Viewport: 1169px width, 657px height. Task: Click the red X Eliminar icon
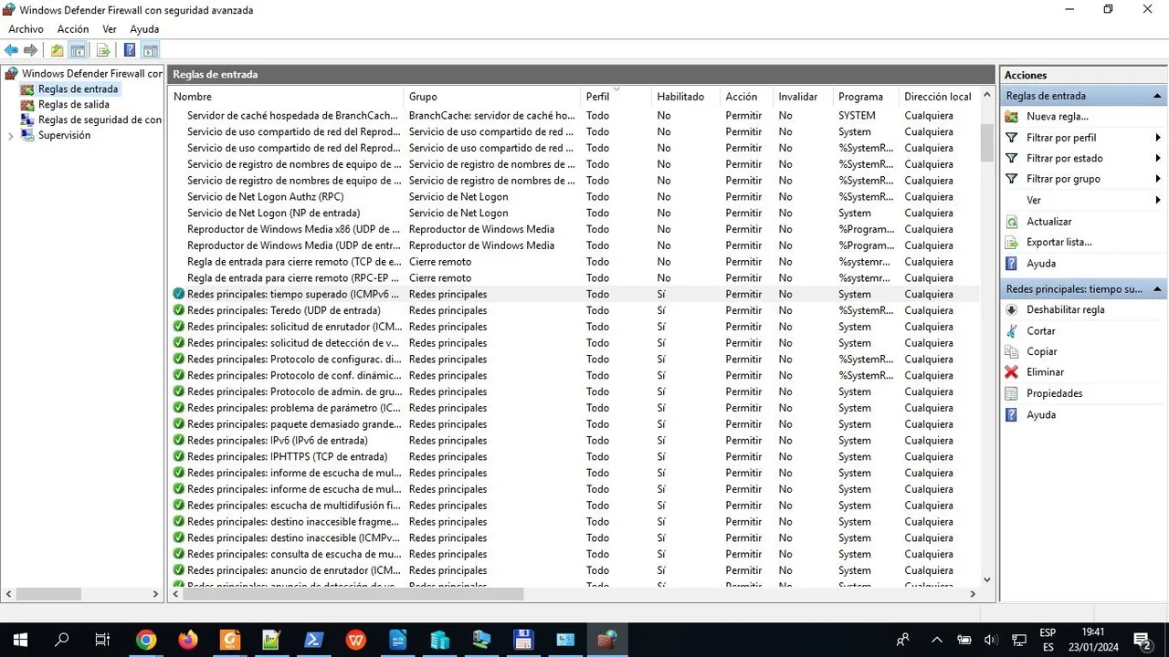pyautogui.click(x=1011, y=372)
